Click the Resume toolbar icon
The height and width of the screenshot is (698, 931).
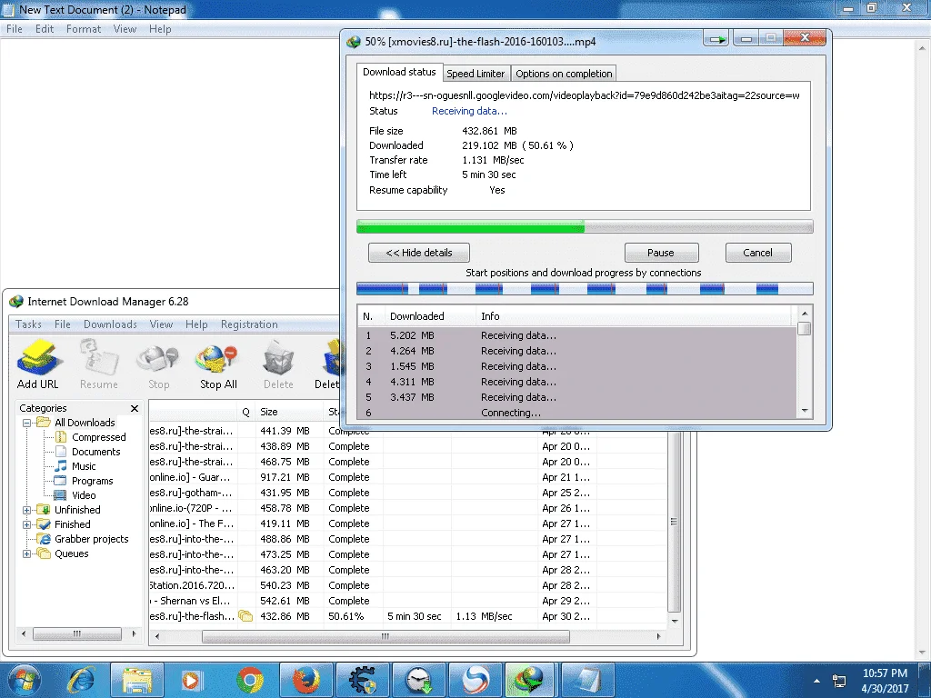[98, 364]
